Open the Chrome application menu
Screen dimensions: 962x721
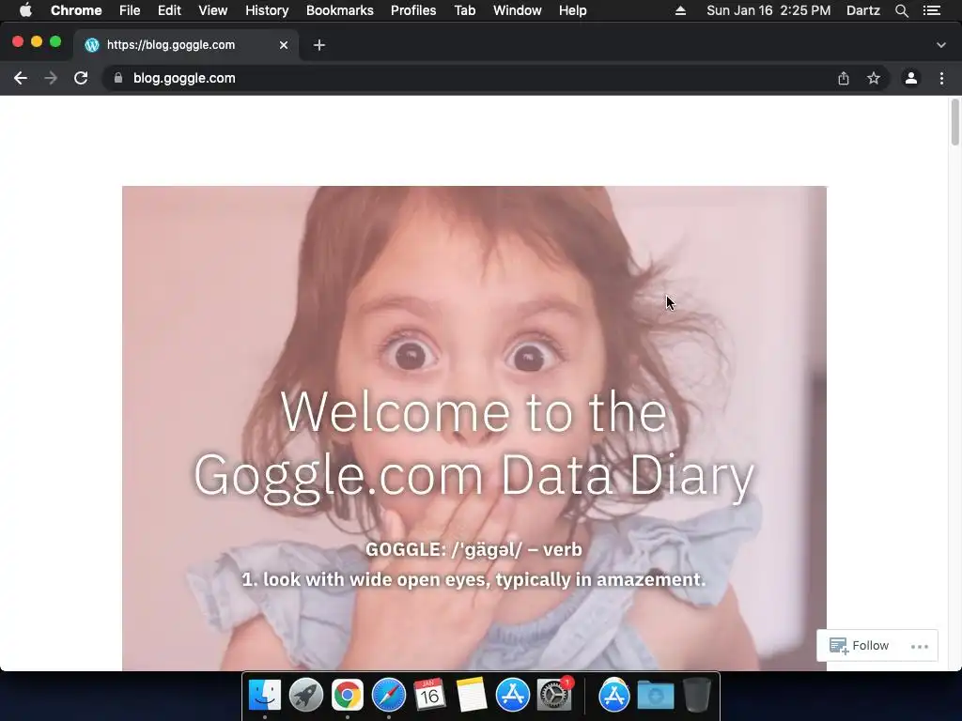(76, 10)
